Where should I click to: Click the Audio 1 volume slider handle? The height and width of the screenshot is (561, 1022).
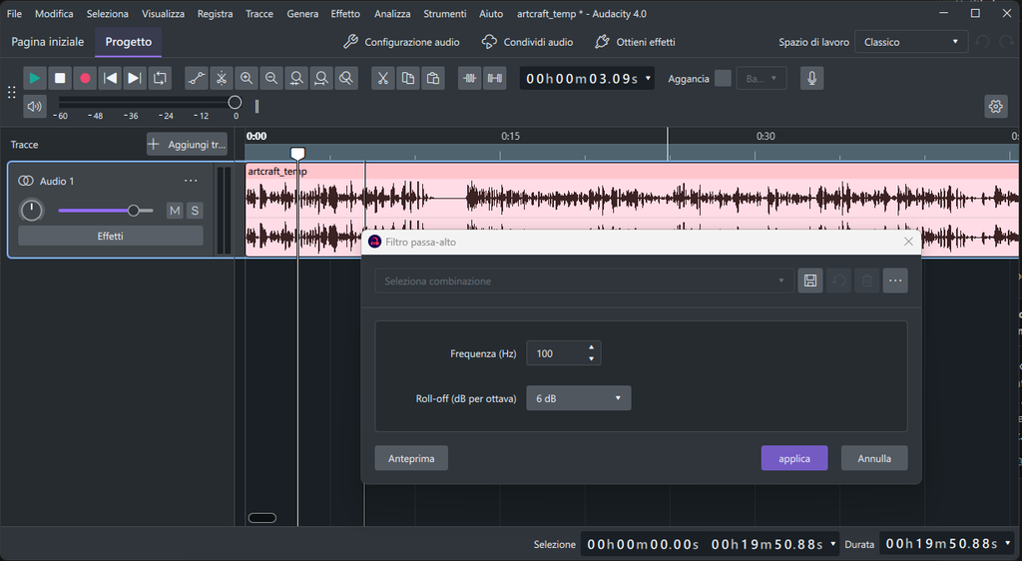click(133, 211)
